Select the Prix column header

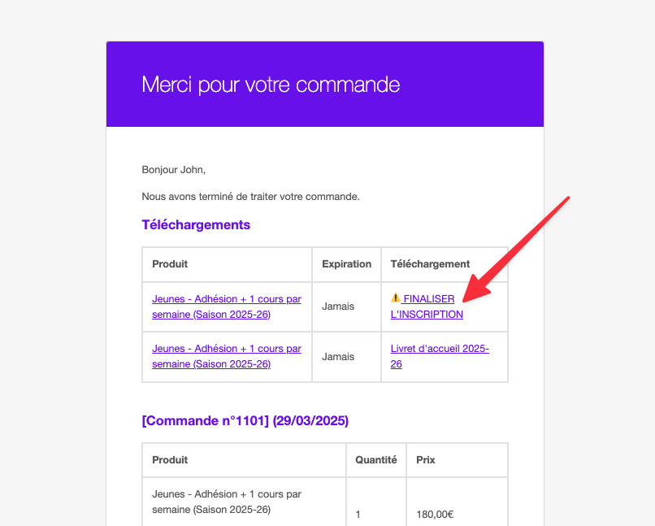426,460
